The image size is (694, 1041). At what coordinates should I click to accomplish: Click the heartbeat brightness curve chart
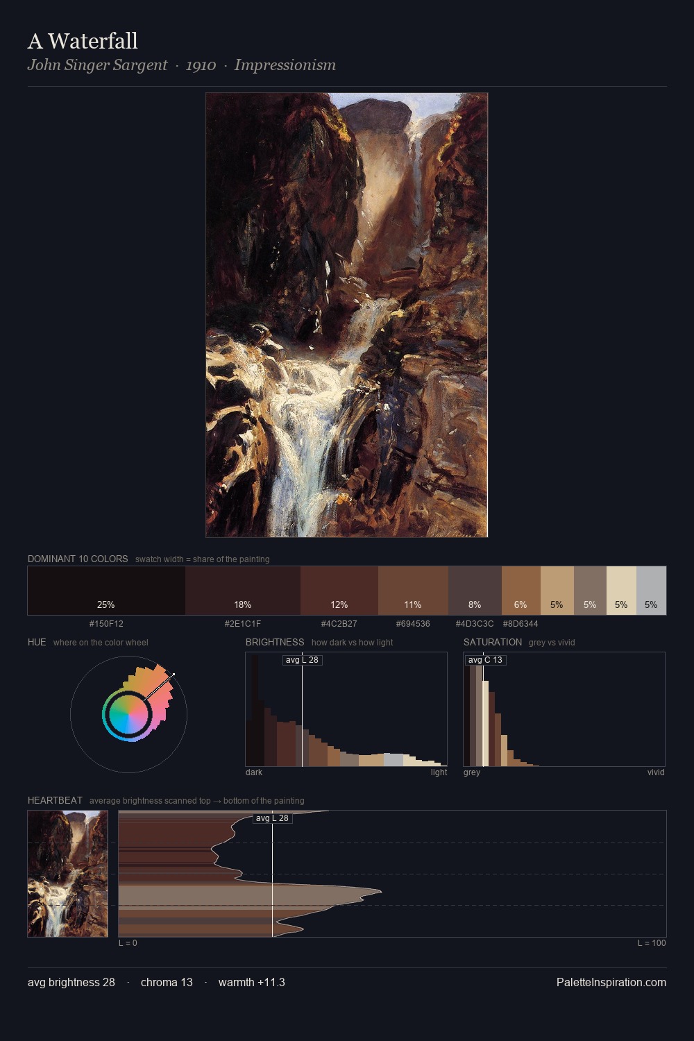pyautogui.click(x=392, y=874)
